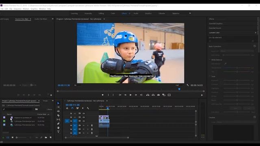This screenshot has height=146, width=260.
Task: Toggle sync lock on top video track
Action: [x=80, y=114]
